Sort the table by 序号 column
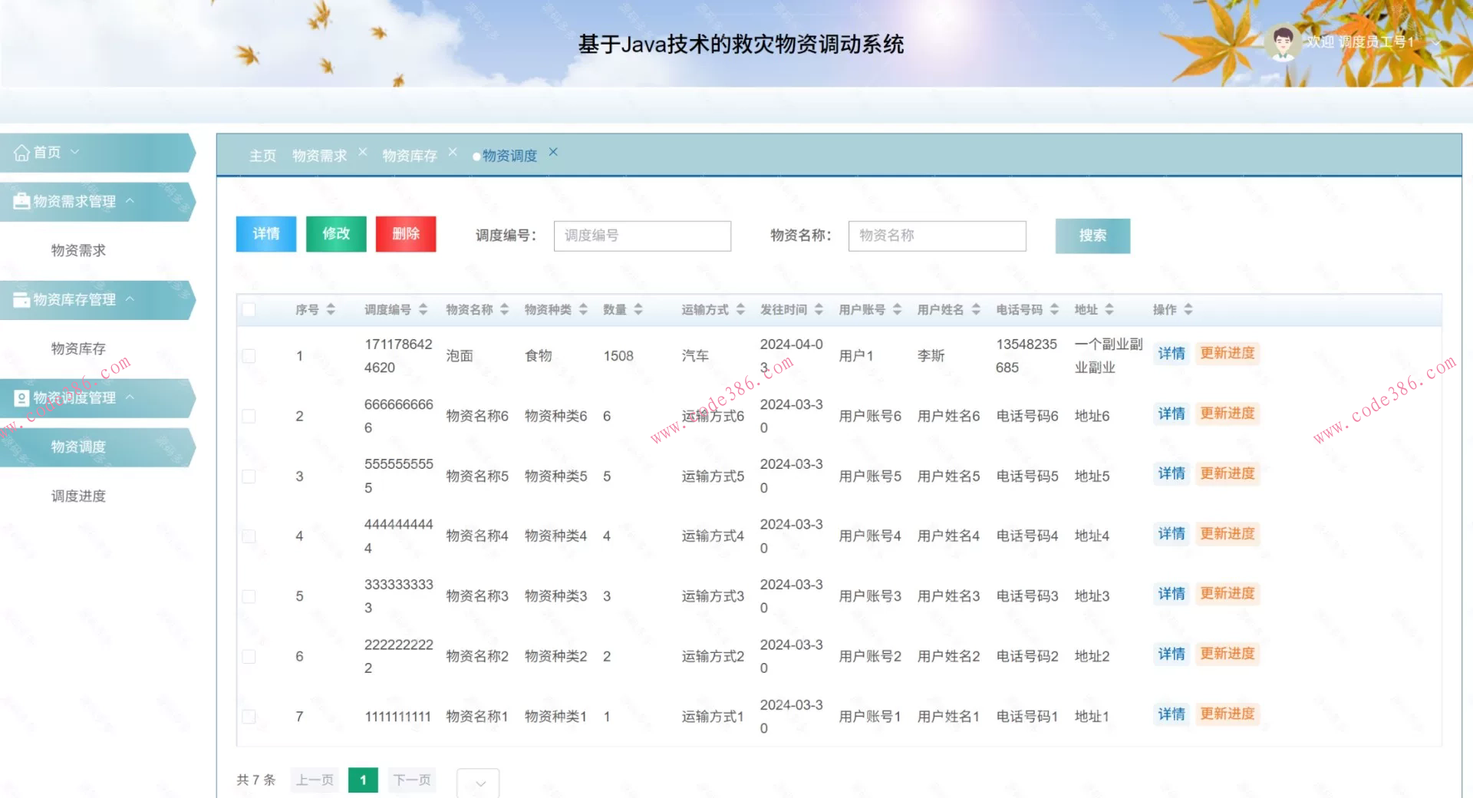Screen dimensions: 1473x798 331,309
